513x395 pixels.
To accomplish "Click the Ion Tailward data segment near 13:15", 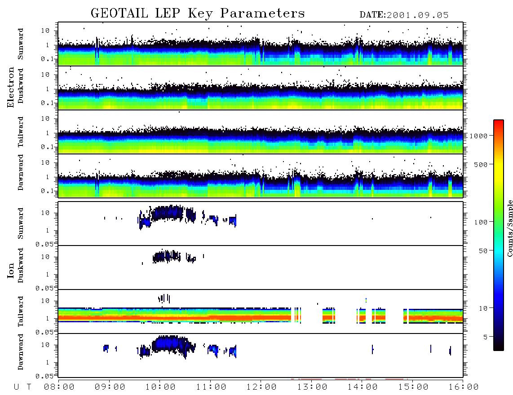I will (x=329, y=316).
